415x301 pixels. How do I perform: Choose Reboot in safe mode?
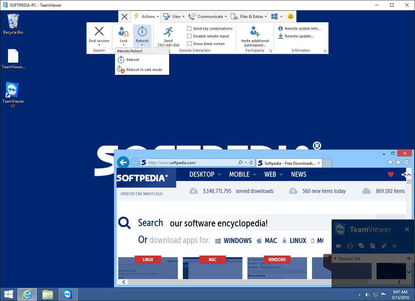click(x=142, y=70)
